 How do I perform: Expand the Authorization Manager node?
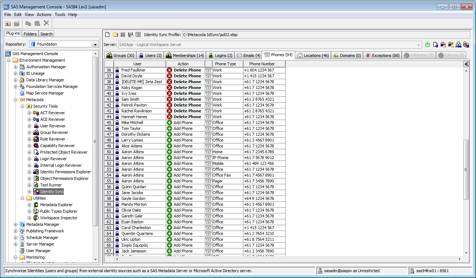[x=15, y=67]
